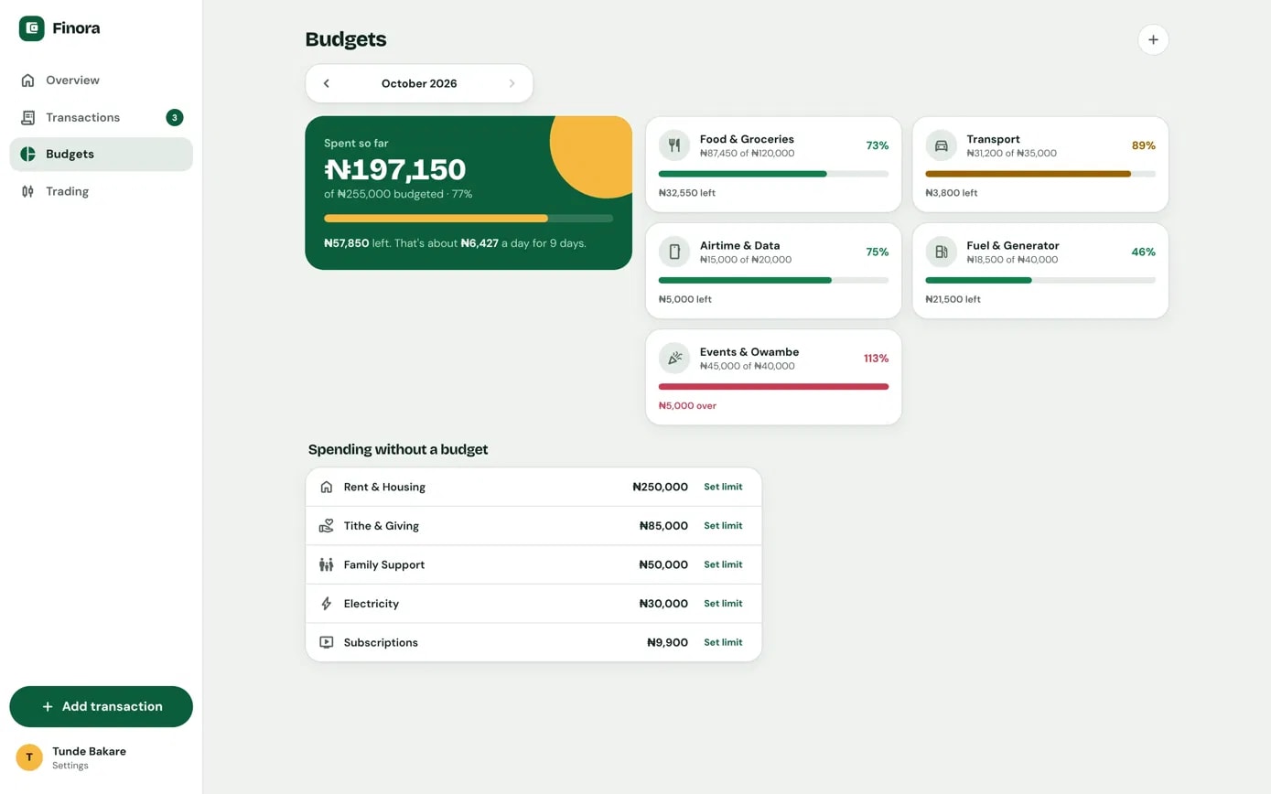The width and height of the screenshot is (1271, 794).
Task: Open the Trading page
Action: coord(102,191)
